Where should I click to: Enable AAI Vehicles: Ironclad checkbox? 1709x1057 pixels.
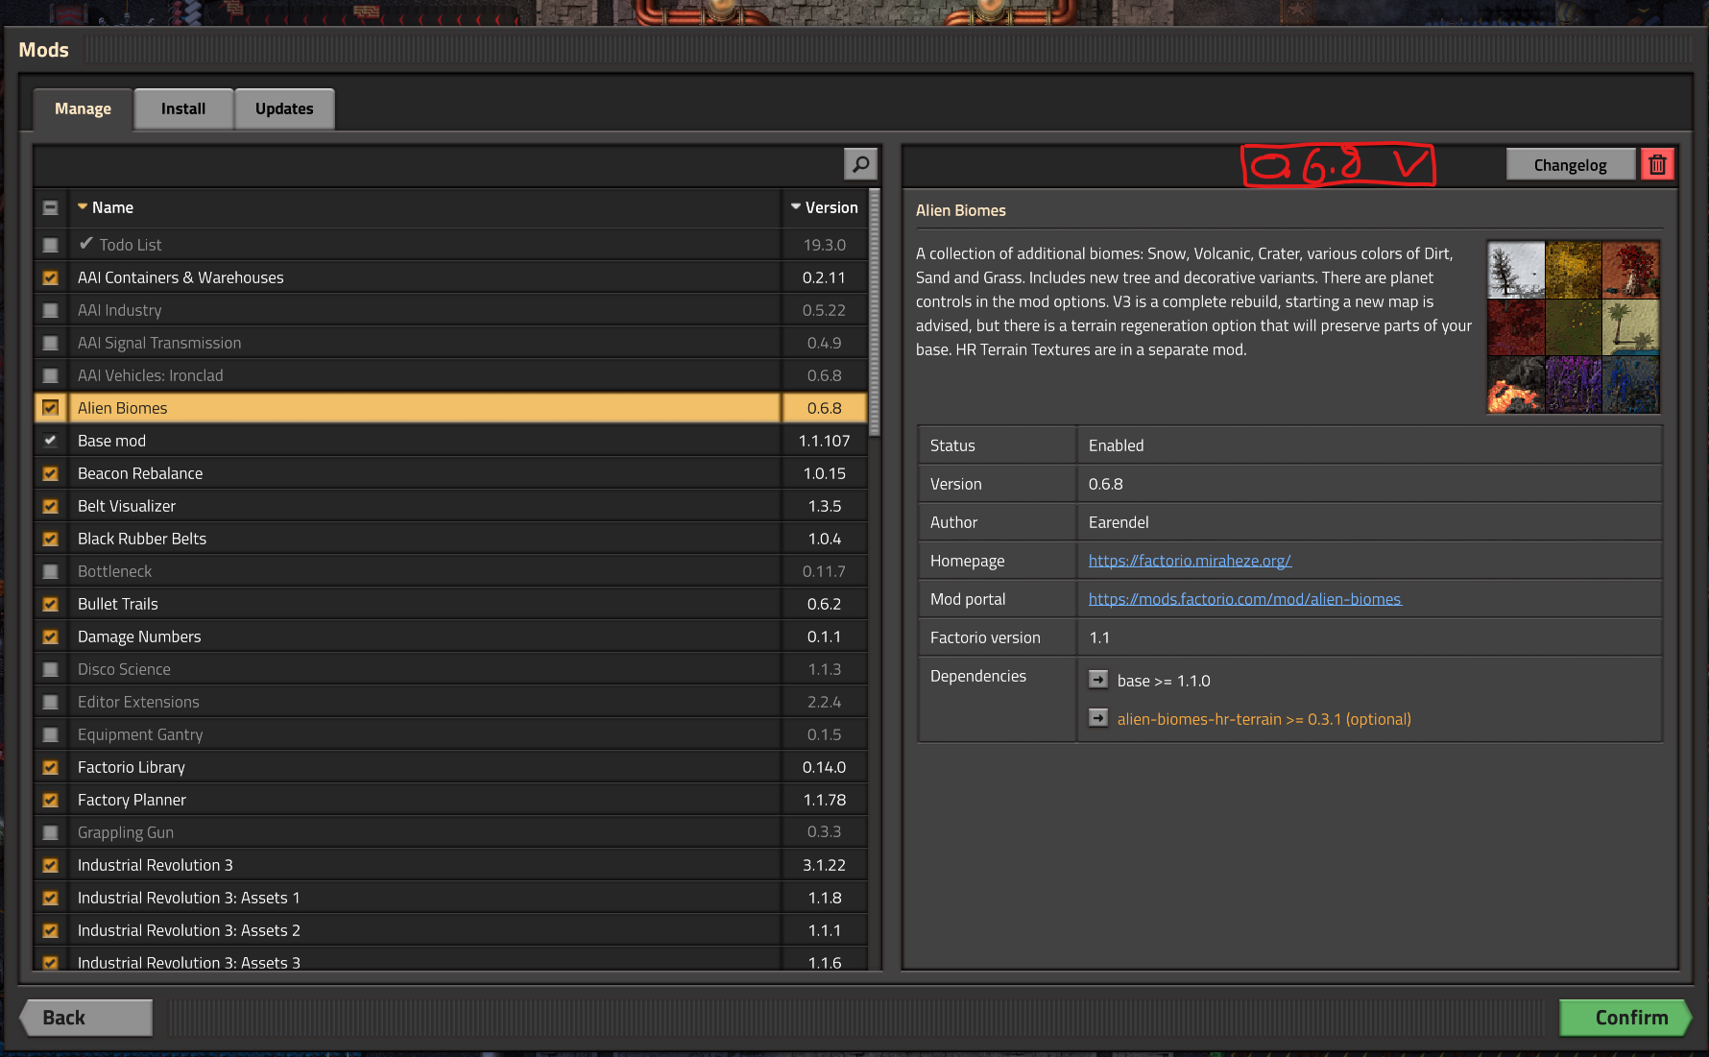pos(51,375)
